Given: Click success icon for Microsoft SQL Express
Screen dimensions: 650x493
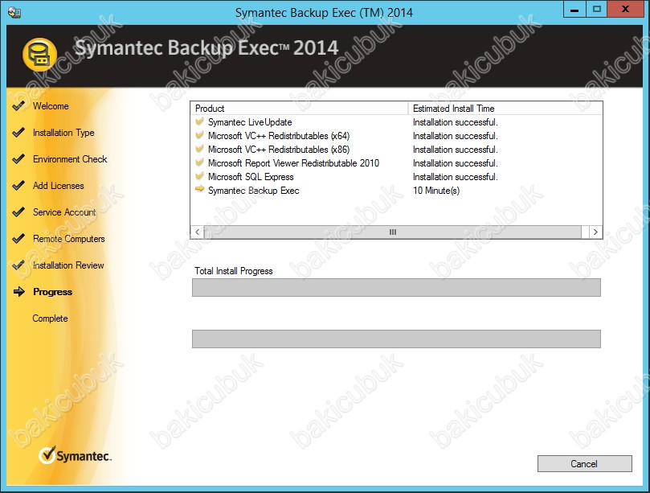Looking at the screenshot, I should (x=200, y=176).
